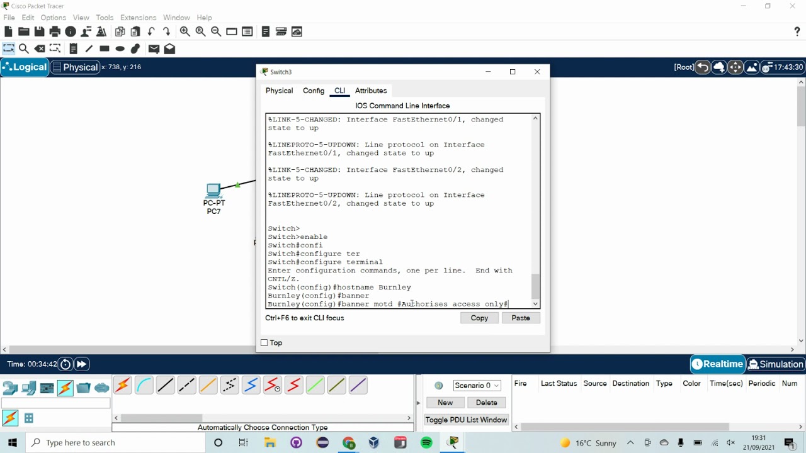
Task: Click Toggle PDU List Window button
Action: (x=466, y=420)
